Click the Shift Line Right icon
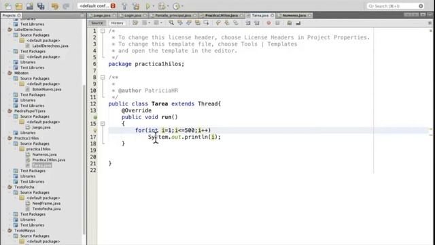 [257, 23]
